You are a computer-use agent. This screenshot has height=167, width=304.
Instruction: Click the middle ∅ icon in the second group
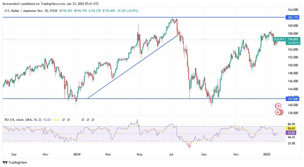click(x=88, y=119)
